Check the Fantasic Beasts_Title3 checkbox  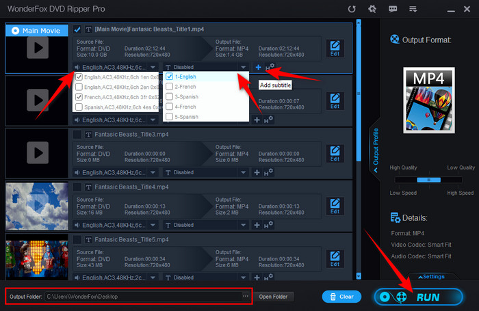click(x=77, y=134)
